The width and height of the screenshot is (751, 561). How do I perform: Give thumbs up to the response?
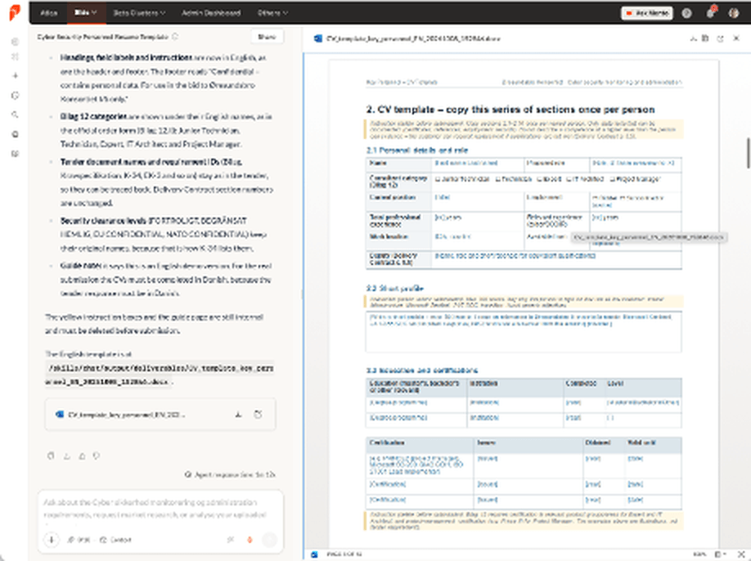tap(82, 456)
